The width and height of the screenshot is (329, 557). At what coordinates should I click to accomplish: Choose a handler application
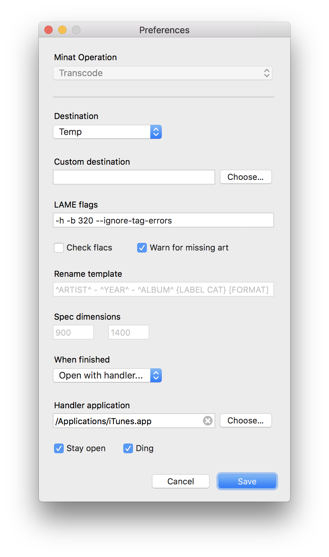[x=246, y=421]
